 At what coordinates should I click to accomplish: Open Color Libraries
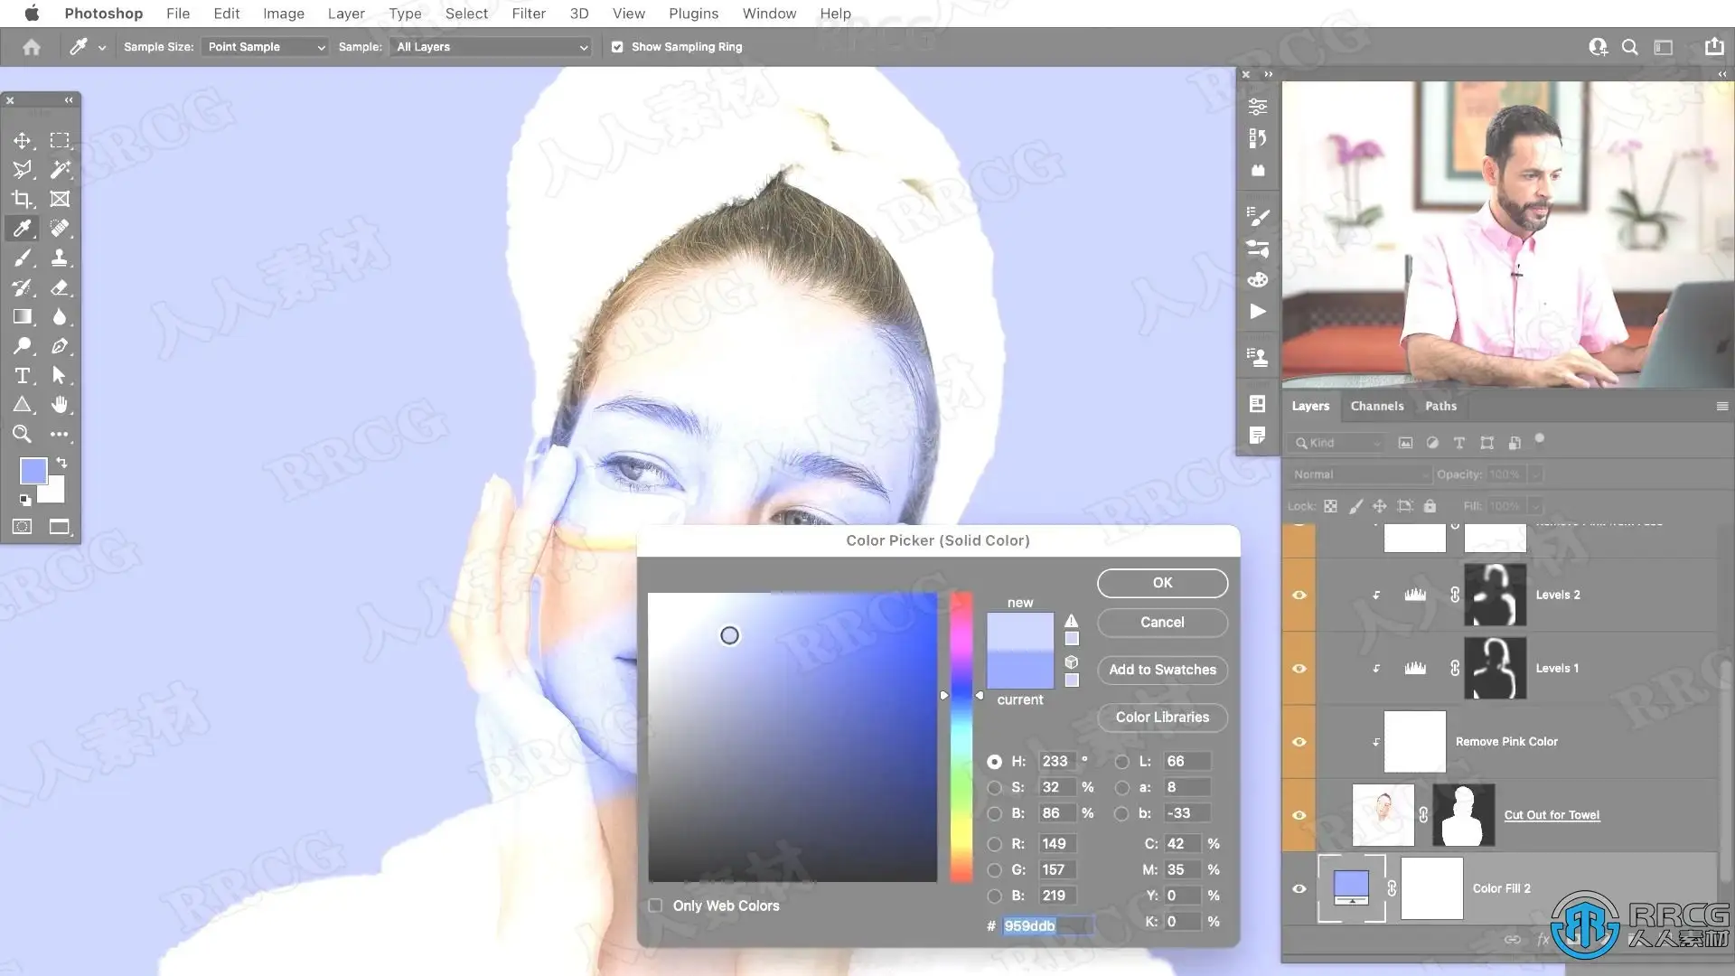[x=1162, y=718]
